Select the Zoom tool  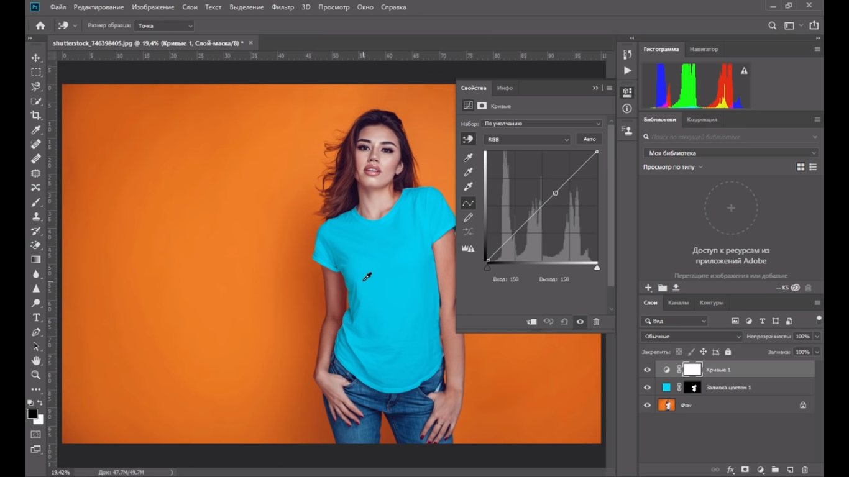36,375
